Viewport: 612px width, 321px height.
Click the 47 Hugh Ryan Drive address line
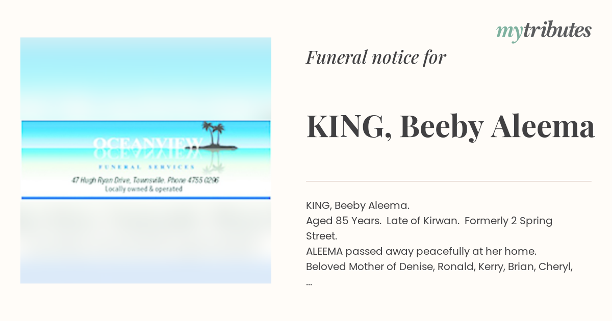click(x=146, y=180)
